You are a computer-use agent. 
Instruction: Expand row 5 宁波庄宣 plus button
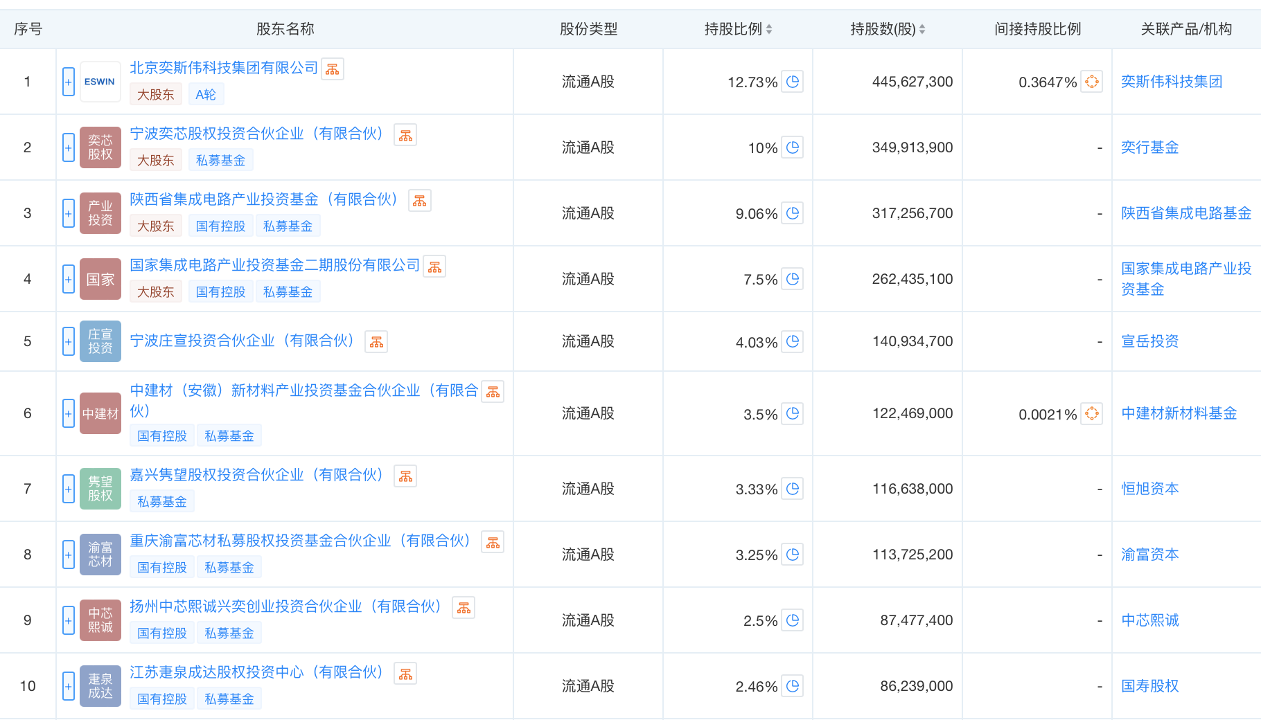[x=69, y=341]
